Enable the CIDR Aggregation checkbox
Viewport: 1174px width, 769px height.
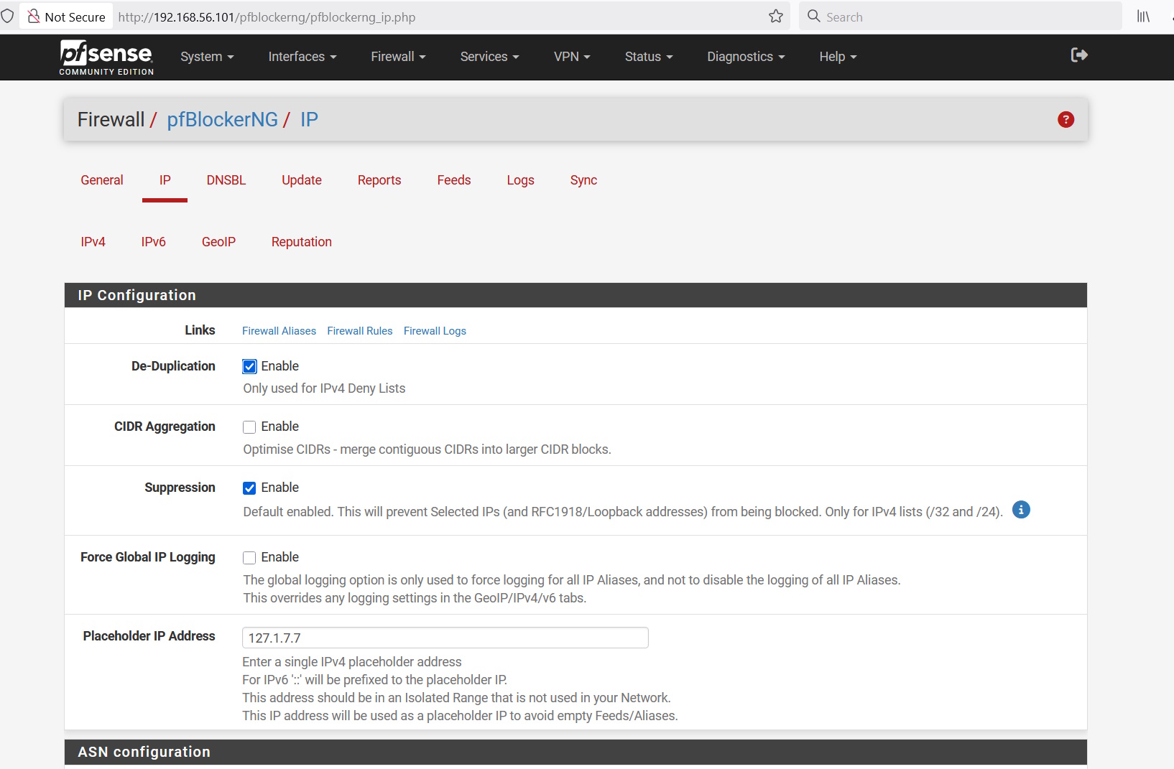tap(249, 427)
